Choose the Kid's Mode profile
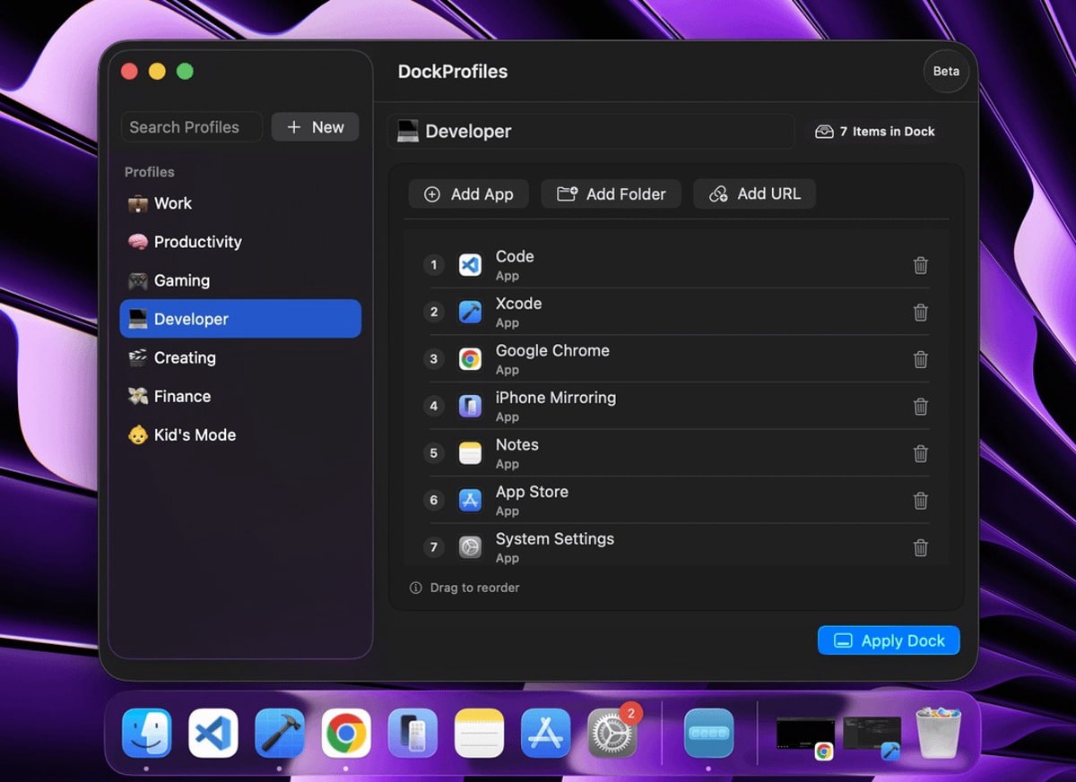This screenshot has width=1076, height=782. point(194,434)
